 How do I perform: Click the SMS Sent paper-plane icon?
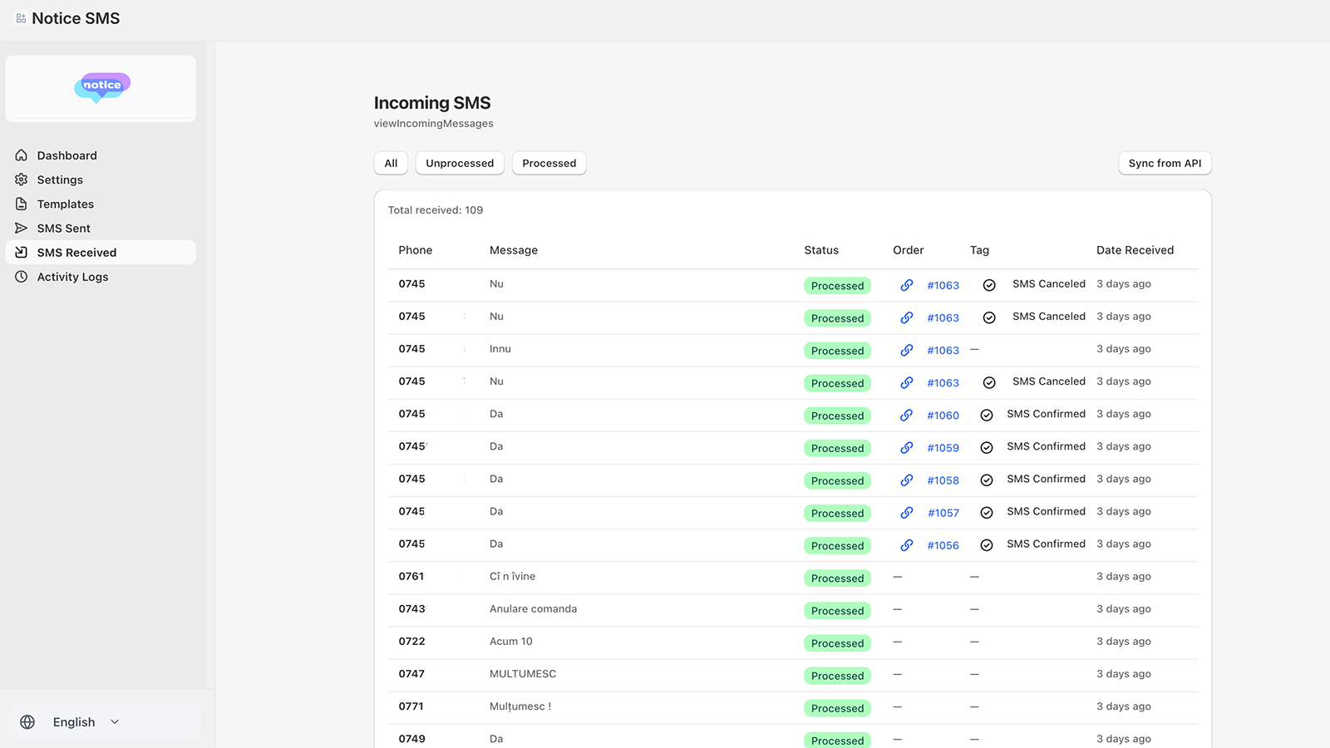[x=22, y=228]
